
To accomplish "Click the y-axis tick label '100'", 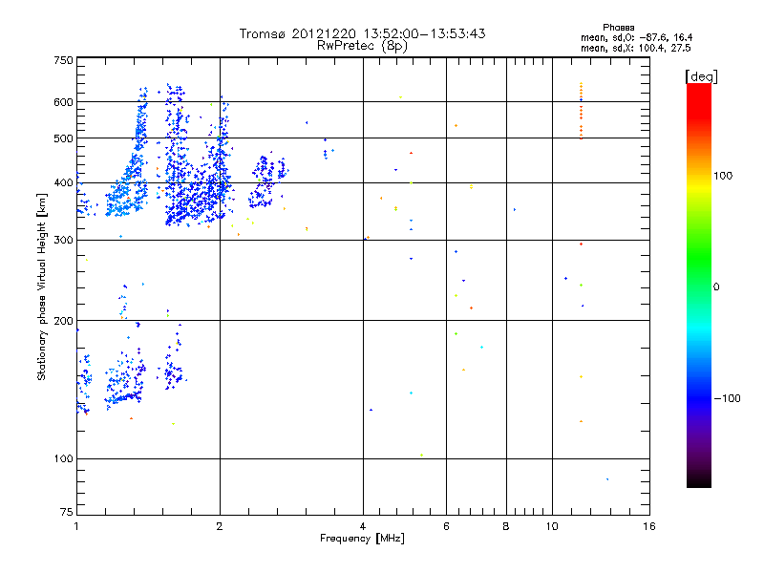I will tap(64, 458).
